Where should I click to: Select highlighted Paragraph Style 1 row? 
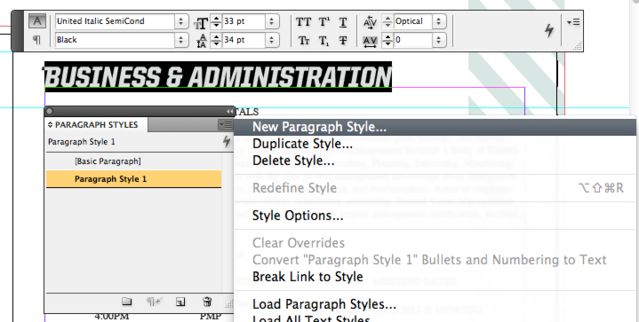(133, 179)
